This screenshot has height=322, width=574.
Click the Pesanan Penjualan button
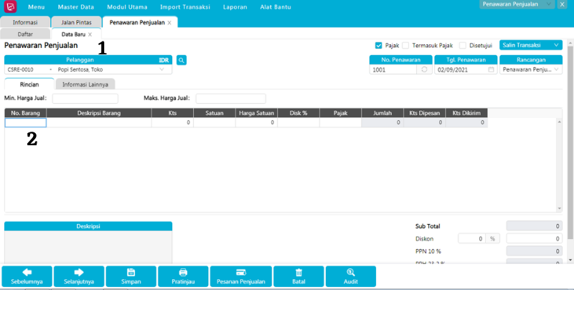pyautogui.click(x=241, y=276)
